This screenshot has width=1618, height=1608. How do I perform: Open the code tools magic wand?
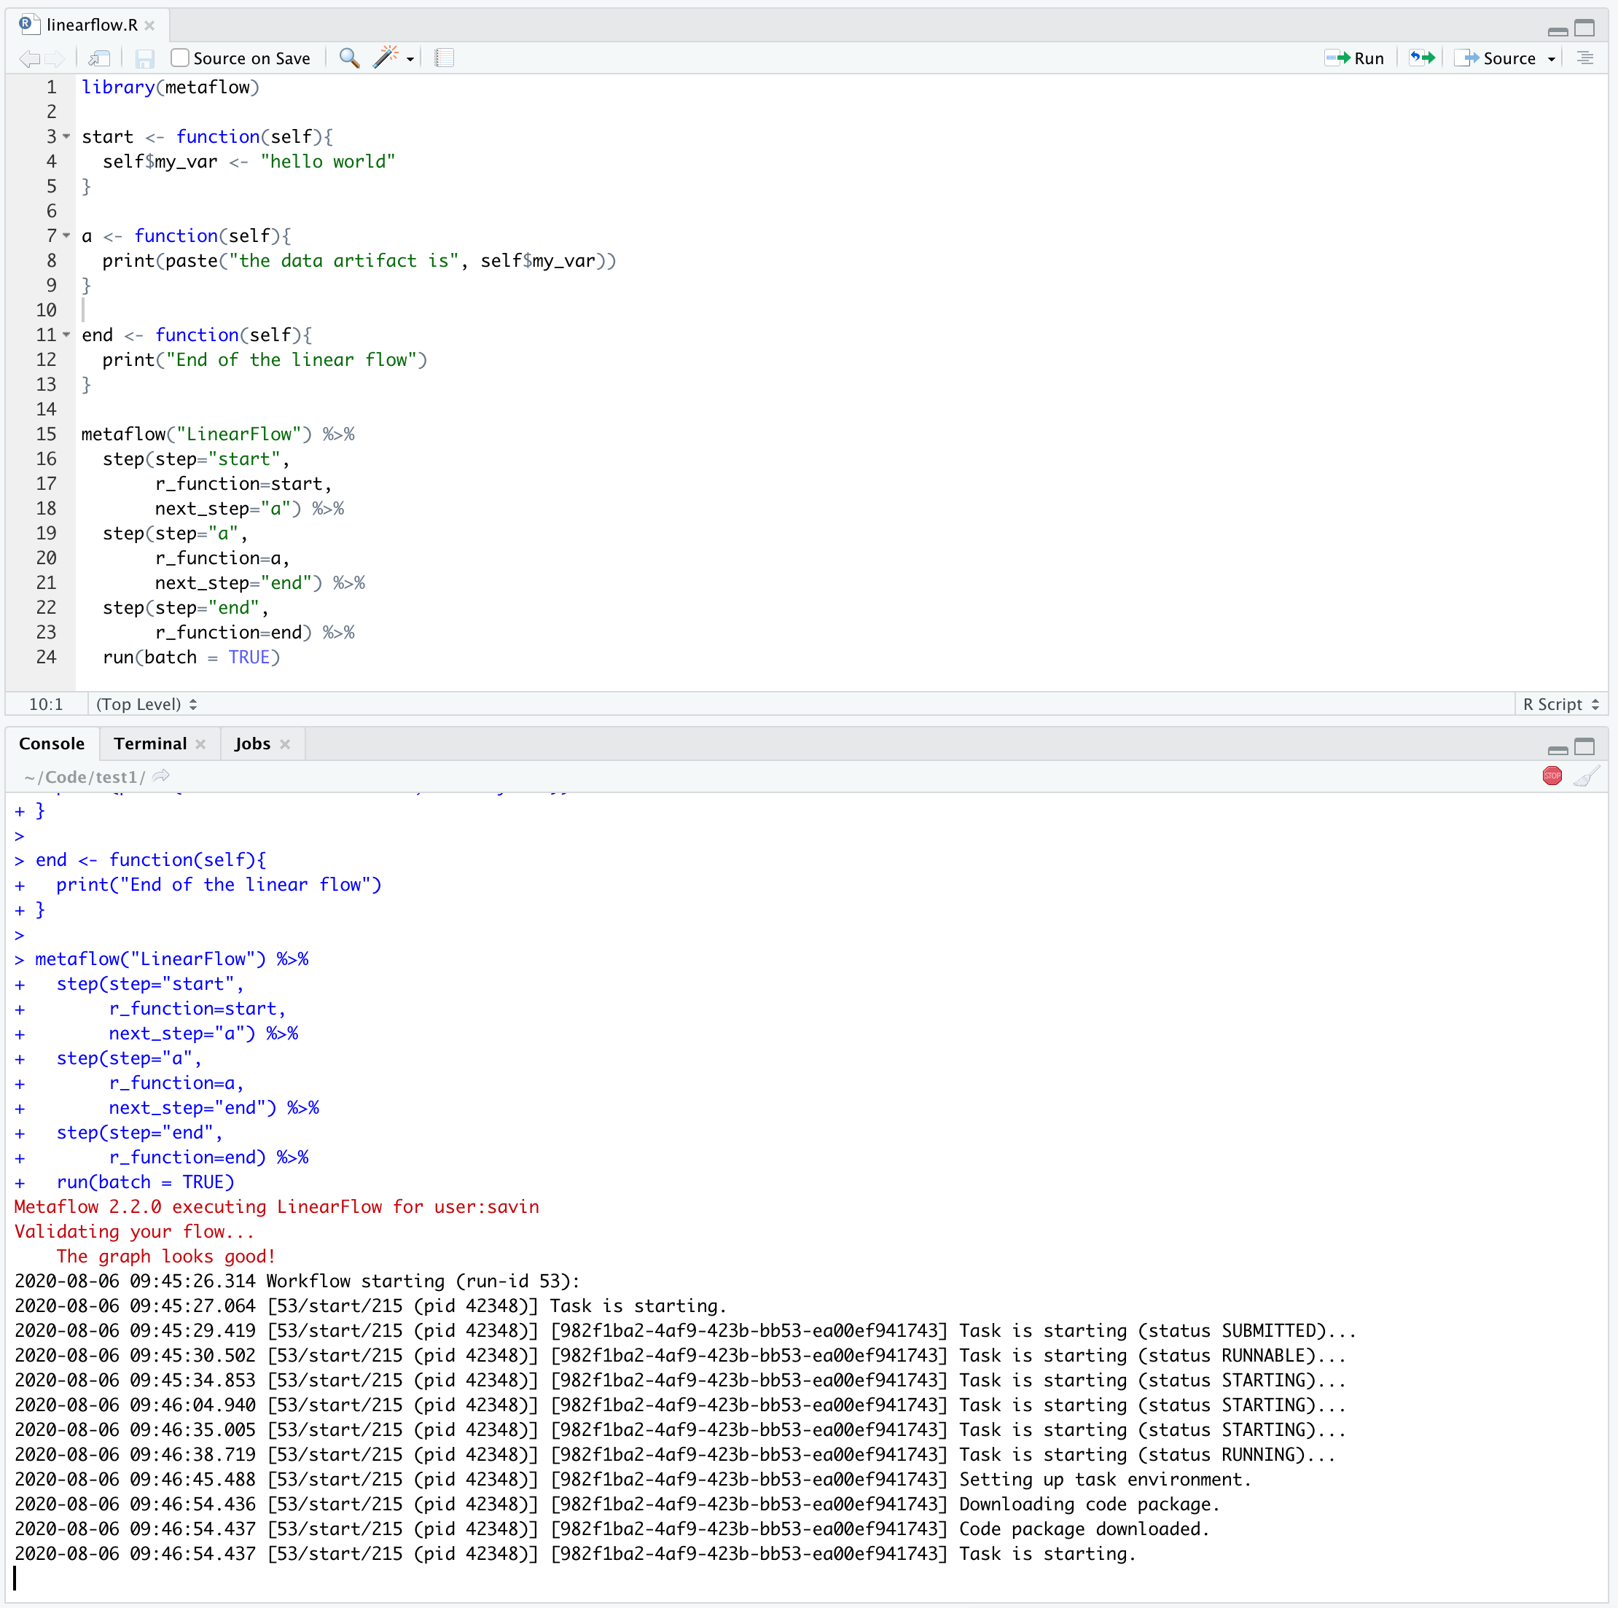point(386,58)
